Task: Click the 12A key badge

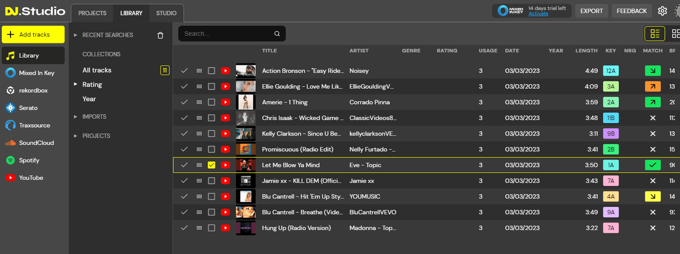Action: coord(611,71)
